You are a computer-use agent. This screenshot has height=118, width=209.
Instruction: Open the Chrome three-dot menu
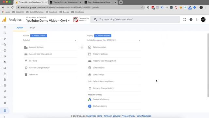[x=206, y=8]
